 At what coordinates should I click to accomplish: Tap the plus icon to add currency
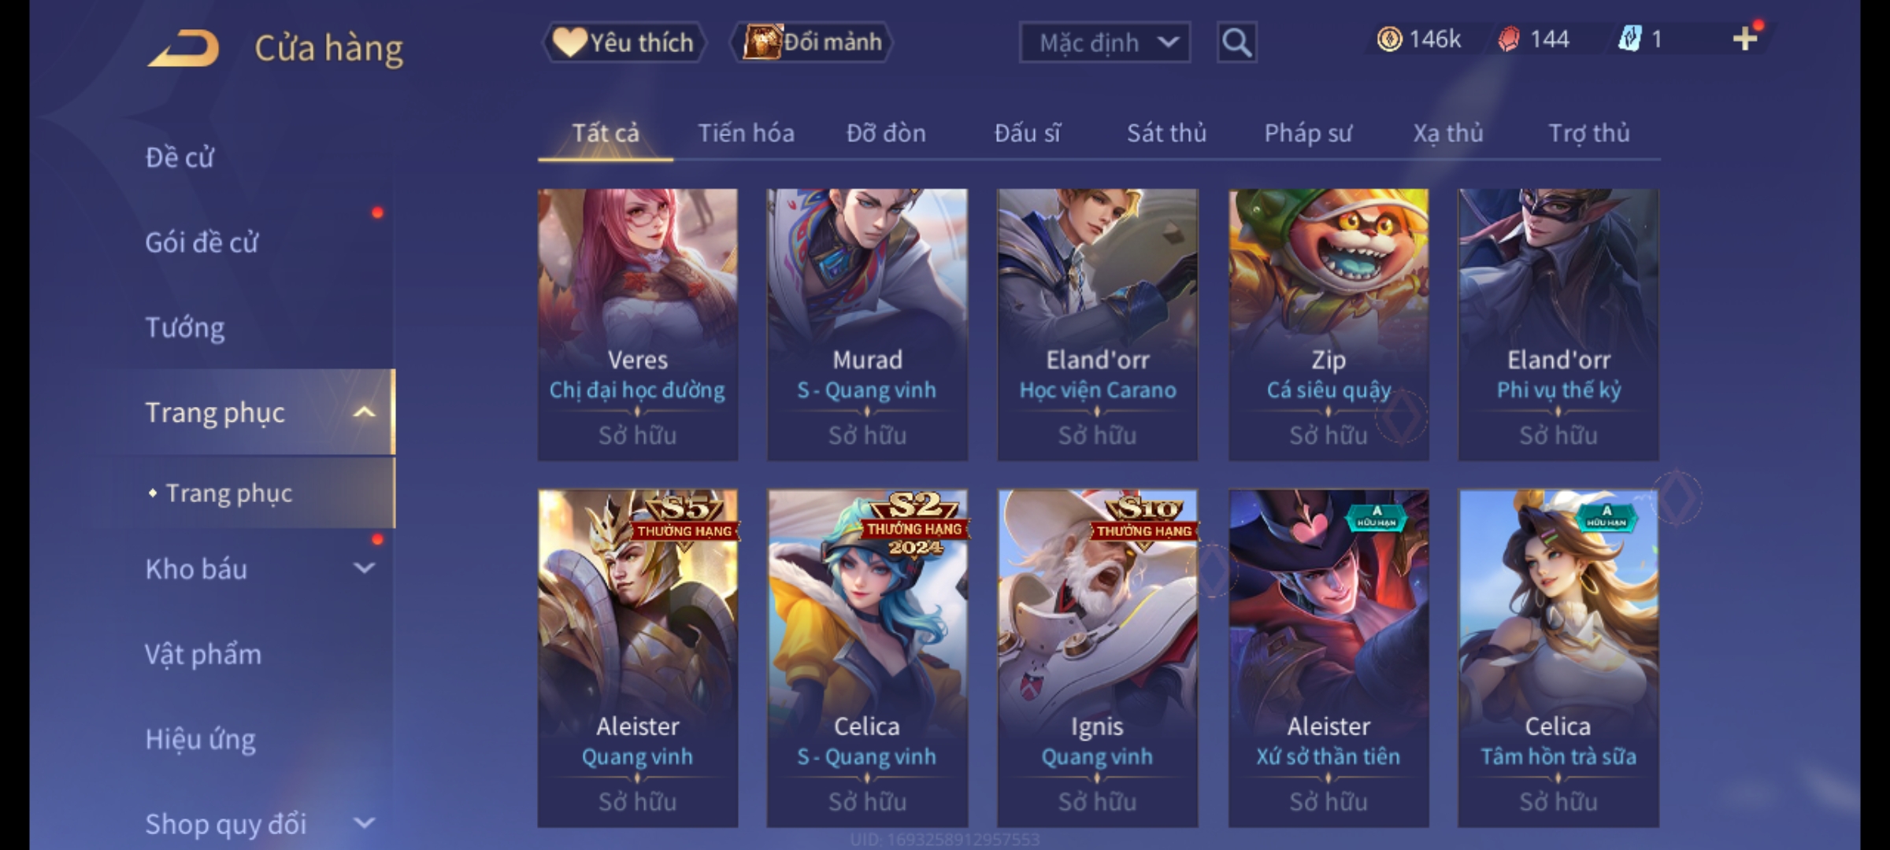pyautogui.click(x=1745, y=39)
